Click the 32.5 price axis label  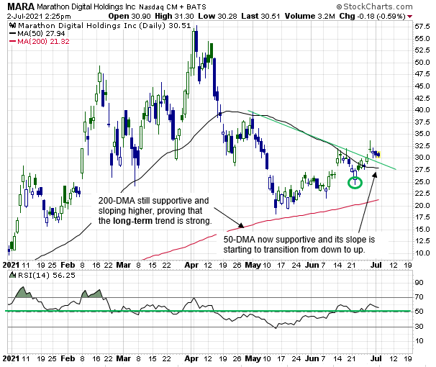422,145
